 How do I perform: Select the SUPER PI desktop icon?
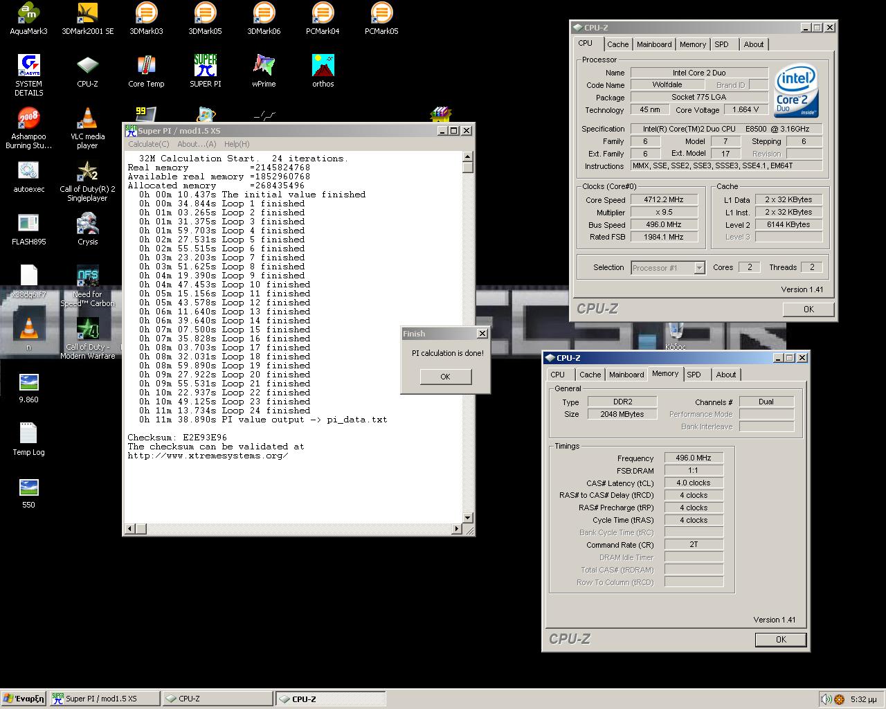(x=205, y=71)
